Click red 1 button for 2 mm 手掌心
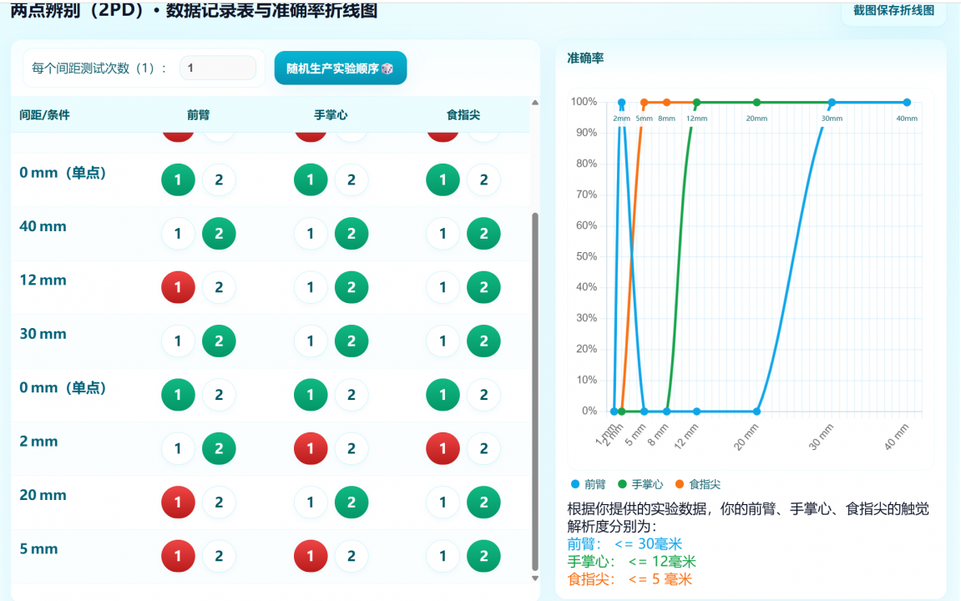Viewport: 961px width, 601px height. click(x=311, y=448)
